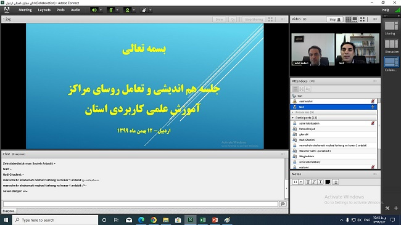Maximize the Video pod to full screen
The width and height of the screenshot is (401, 225).
click(x=362, y=20)
